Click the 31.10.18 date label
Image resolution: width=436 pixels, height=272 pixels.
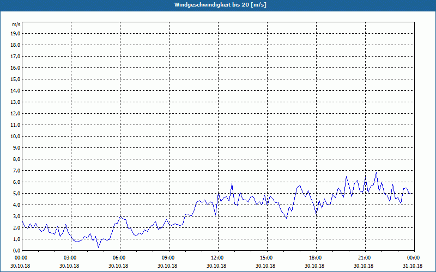coord(413,265)
